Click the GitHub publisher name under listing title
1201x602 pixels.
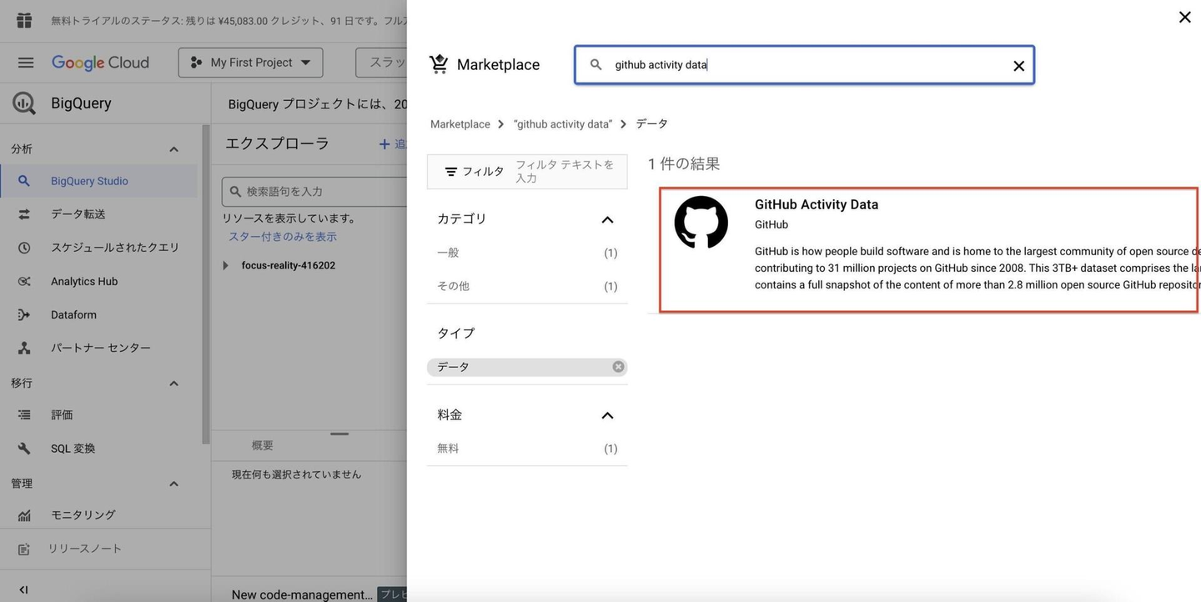coord(771,224)
